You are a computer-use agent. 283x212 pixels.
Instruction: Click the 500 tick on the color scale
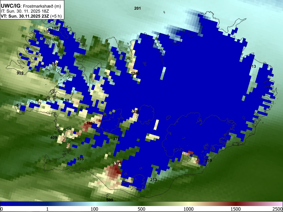(141, 209)
